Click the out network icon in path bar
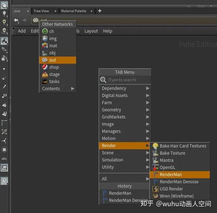Viewport: 217px width, 213px height. [35, 20]
